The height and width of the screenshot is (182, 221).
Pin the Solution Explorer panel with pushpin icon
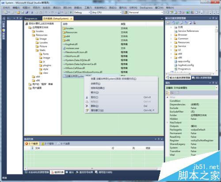coord(213,18)
